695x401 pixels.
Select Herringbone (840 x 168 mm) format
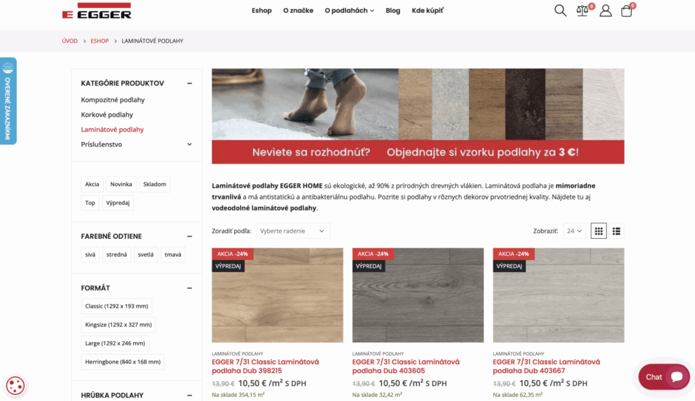point(123,362)
